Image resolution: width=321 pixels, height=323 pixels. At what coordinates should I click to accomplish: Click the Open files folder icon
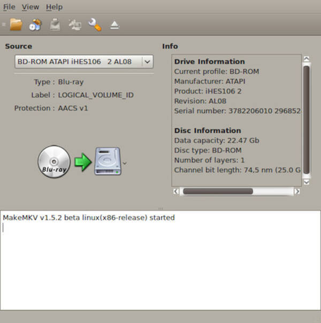pyautogui.click(x=16, y=25)
